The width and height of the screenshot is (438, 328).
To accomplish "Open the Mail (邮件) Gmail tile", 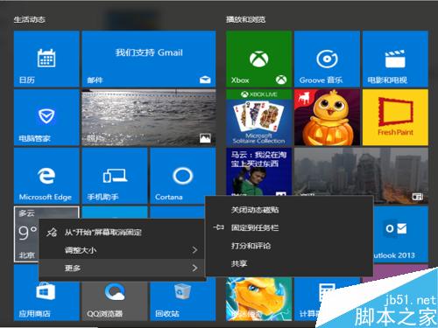I will tap(149, 59).
